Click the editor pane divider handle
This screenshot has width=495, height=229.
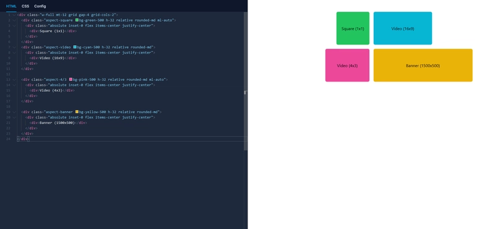click(x=246, y=93)
